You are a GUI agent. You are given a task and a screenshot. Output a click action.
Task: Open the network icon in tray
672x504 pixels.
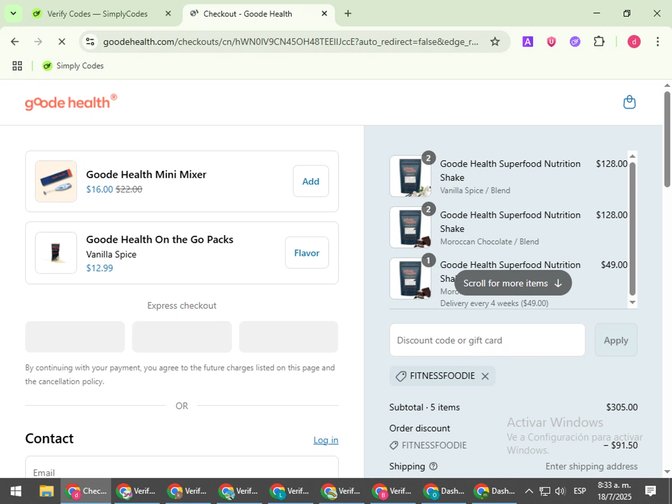[544, 491]
